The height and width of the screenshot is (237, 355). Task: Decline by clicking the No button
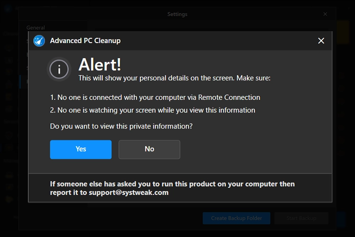click(149, 149)
